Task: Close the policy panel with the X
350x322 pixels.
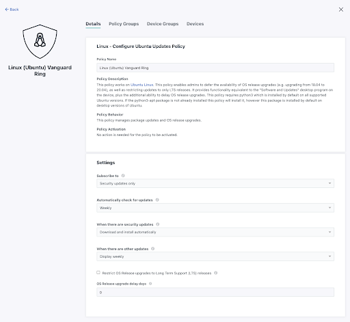Action: click(341, 10)
